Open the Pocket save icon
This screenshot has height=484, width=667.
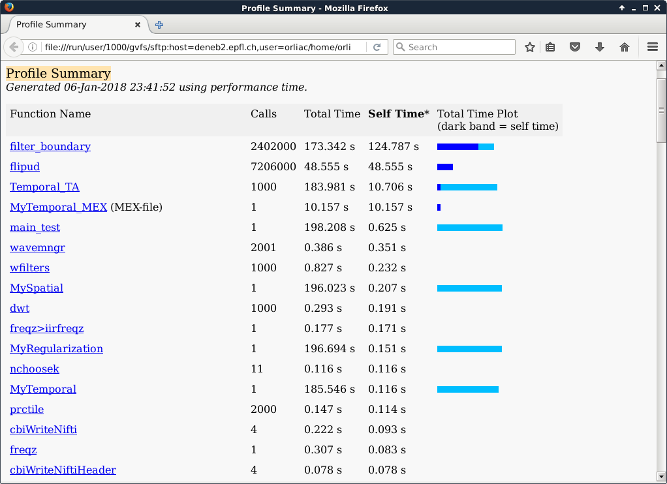(x=575, y=47)
